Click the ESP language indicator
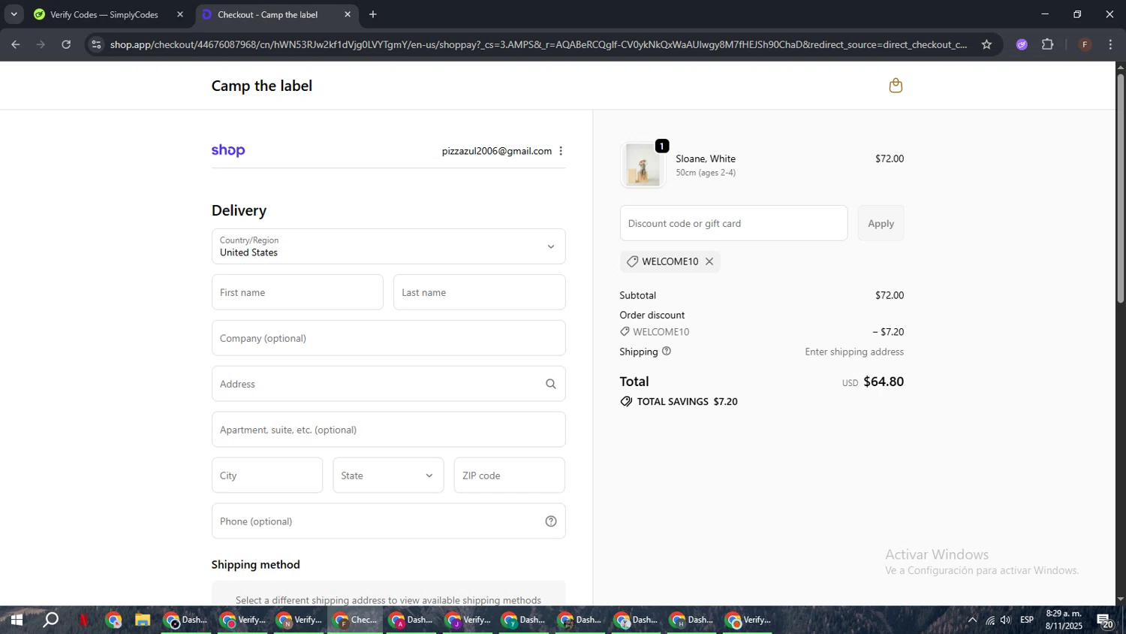This screenshot has width=1126, height=634. click(x=1027, y=620)
